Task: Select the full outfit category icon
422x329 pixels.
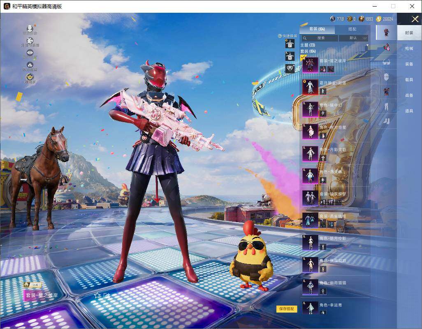Action: pos(387,32)
